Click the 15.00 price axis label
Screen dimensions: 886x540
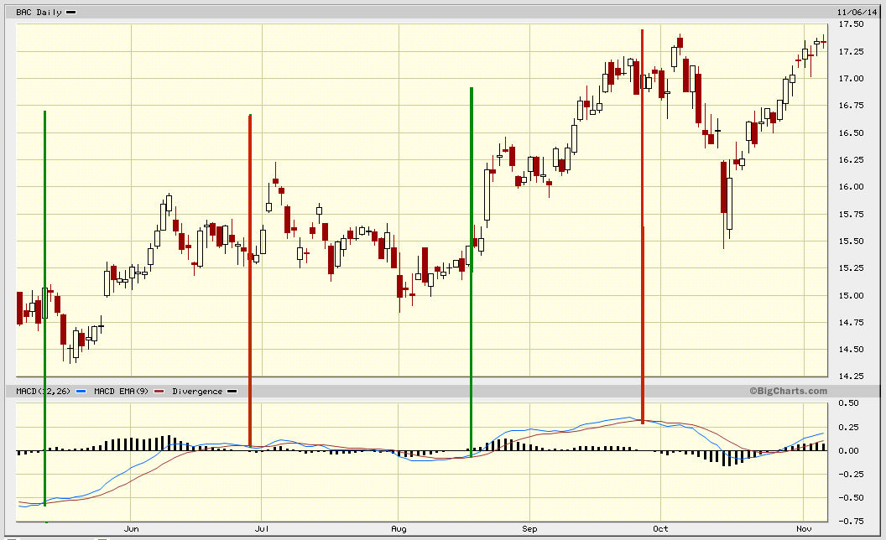(x=851, y=295)
